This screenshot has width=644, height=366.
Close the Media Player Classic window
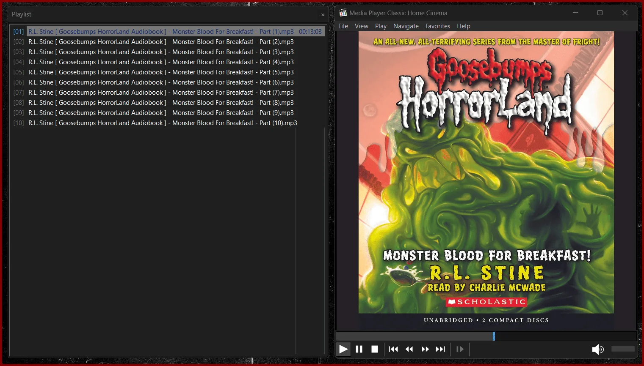click(625, 13)
